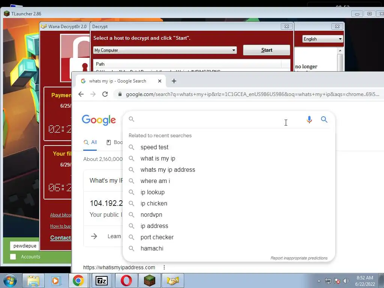
Task: Close the Decrypt dialog
Action: [286, 27]
